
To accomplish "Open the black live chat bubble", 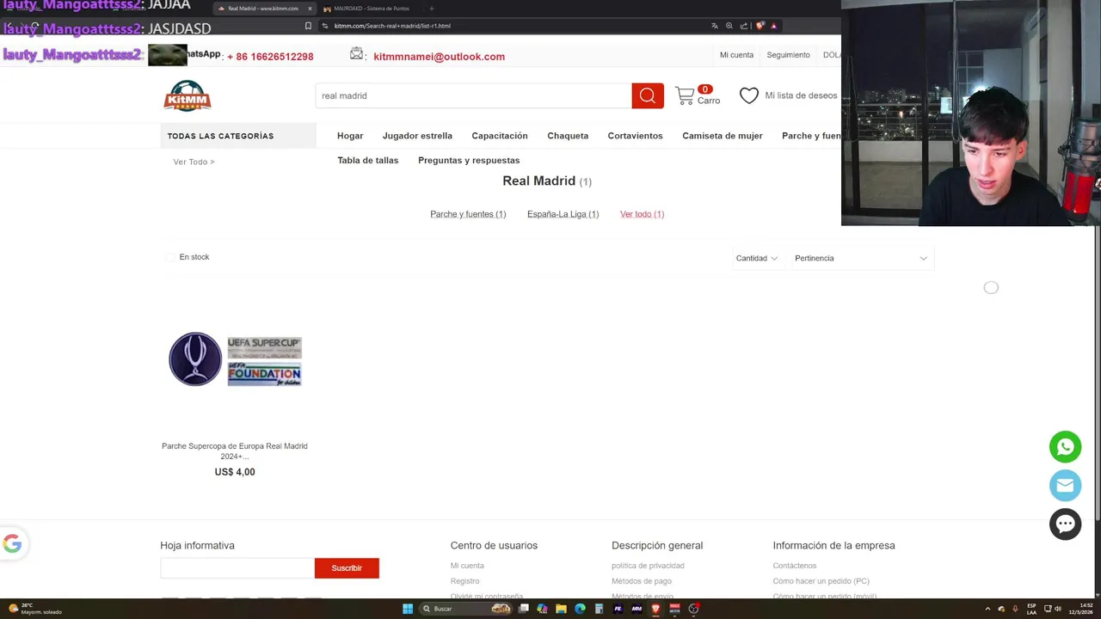I will [x=1065, y=524].
